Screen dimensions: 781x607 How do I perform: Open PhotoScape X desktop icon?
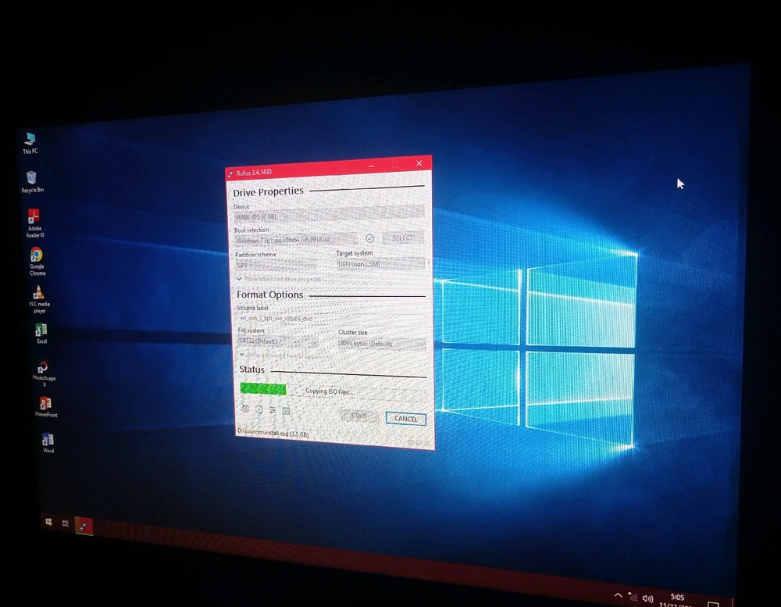pyautogui.click(x=44, y=368)
